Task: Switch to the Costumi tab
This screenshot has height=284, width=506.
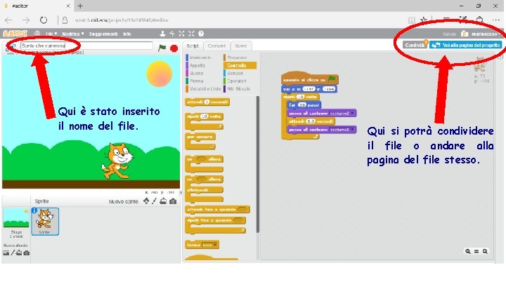Action: [x=216, y=46]
